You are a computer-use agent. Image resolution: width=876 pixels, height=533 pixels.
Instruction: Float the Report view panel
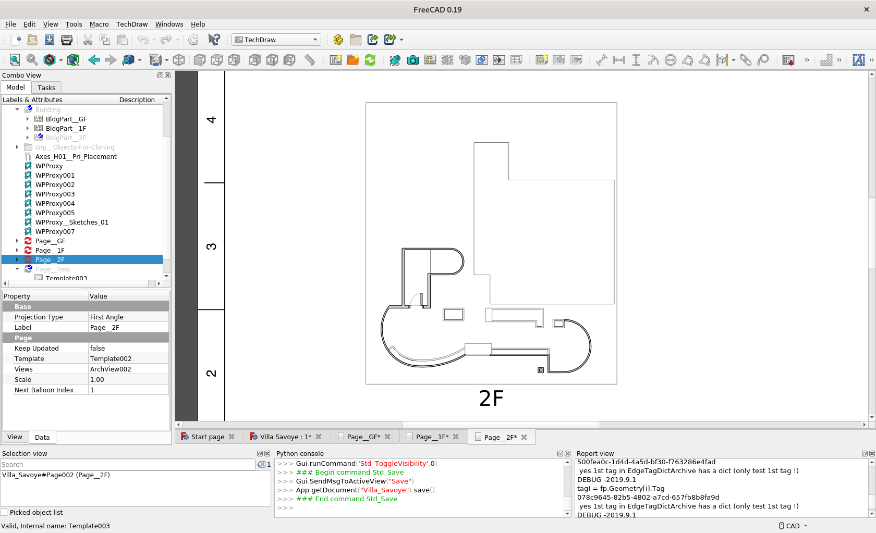865,453
